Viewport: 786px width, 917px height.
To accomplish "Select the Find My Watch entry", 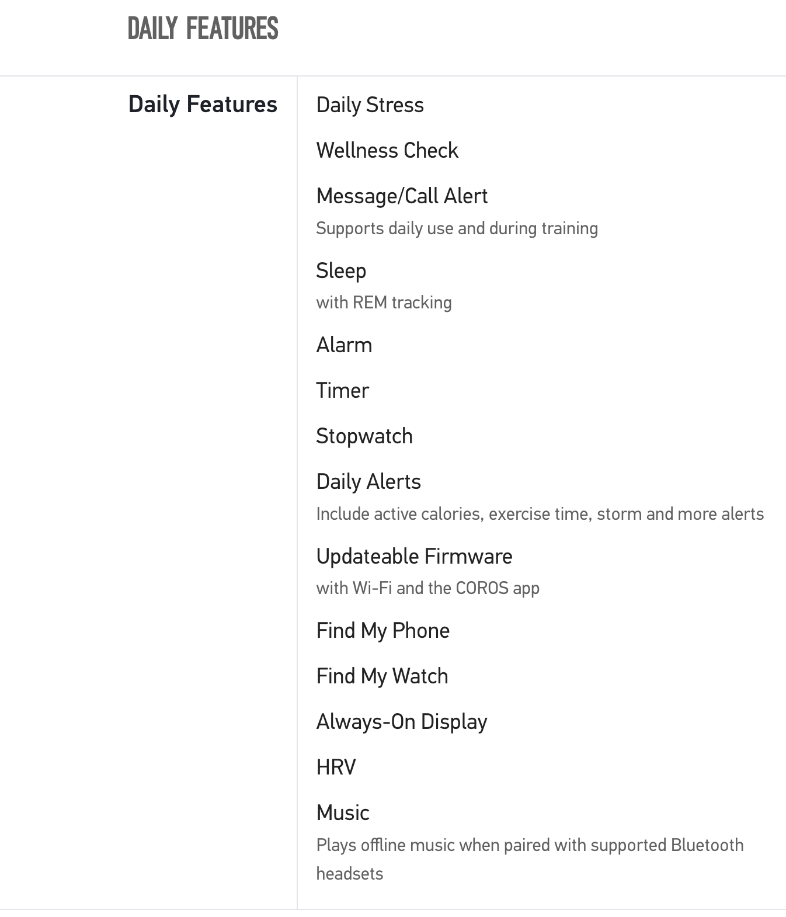I will (x=382, y=676).
